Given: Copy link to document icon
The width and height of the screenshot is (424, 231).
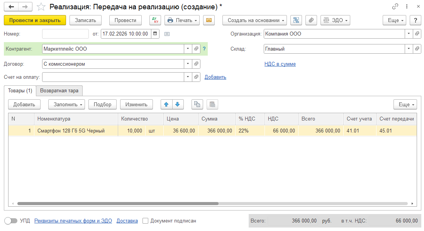Looking at the screenshot, I should pyautogui.click(x=395, y=7).
